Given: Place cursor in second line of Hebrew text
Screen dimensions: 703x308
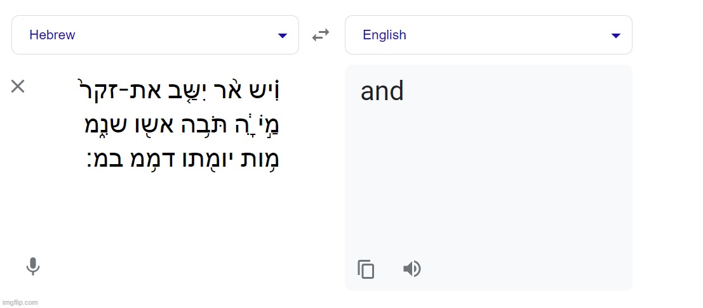Looking at the screenshot, I should [183, 126].
